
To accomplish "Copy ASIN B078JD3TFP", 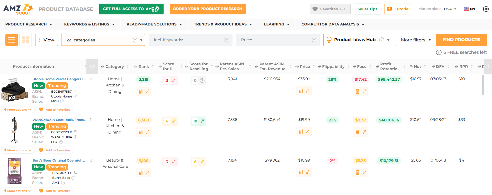I will point(76,173).
